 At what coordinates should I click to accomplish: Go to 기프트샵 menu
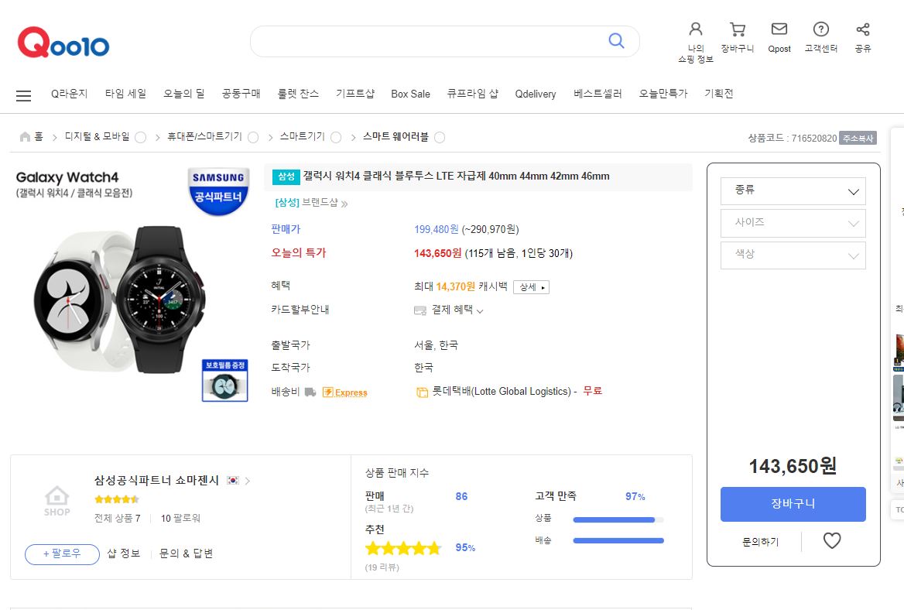pos(355,94)
